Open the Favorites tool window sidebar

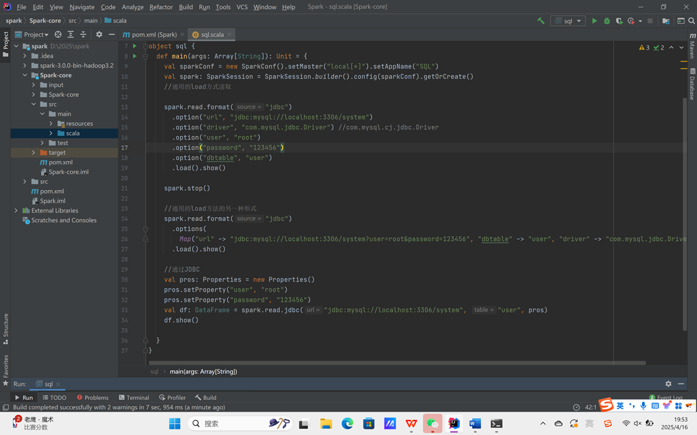coord(6,370)
